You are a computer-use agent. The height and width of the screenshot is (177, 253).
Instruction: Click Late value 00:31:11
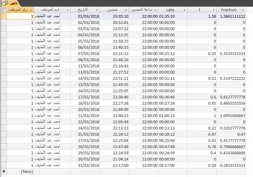point(172,78)
